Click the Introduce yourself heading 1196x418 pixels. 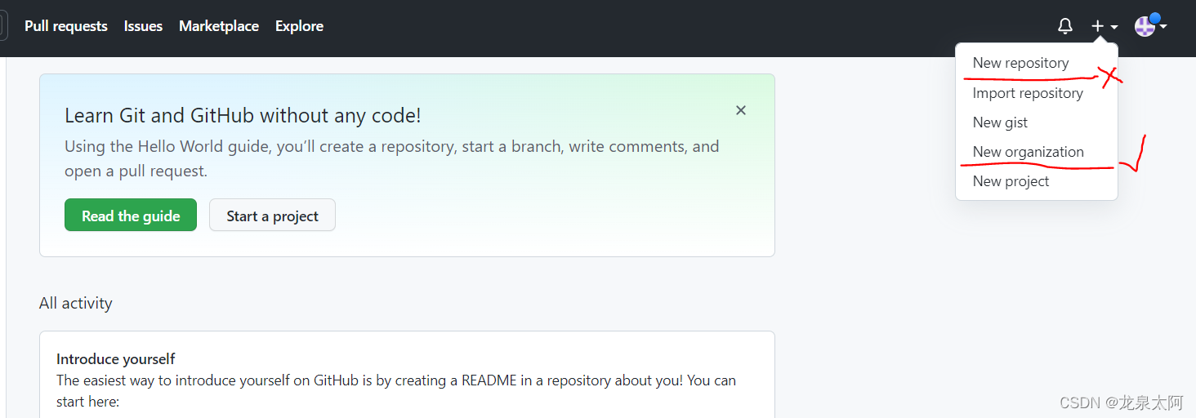[116, 359]
